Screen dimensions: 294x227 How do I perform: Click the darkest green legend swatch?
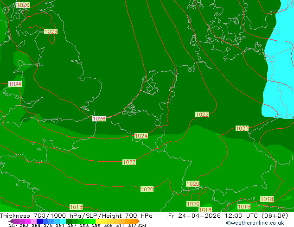[69, 221]
